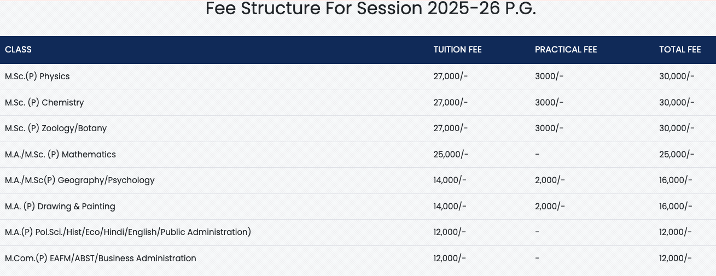Select the M.Sc. (P) Chemistry class cell
716x276 pixels.
coord(44,103)
